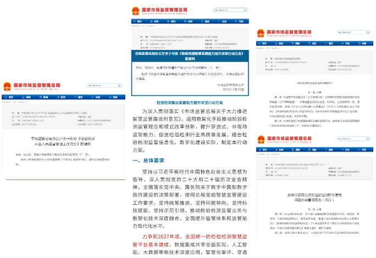Viewport: 376px width, 258px height.
Task: Choose 政务 in upper-right page nav bar
Action: click(313, 43)
